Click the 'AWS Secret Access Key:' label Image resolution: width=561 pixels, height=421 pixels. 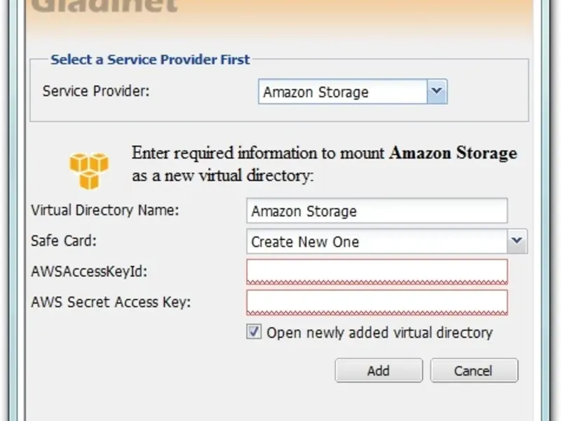[x=111, y=302]
